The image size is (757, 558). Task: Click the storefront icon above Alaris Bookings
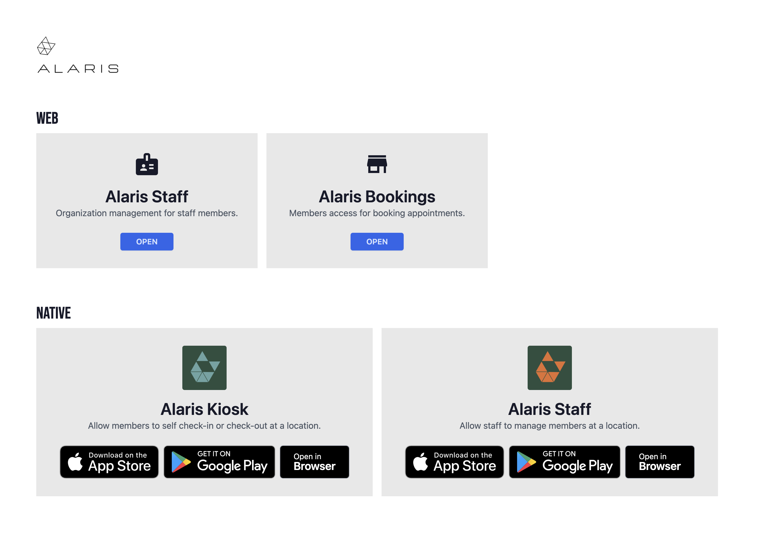[x=377, y=164]
